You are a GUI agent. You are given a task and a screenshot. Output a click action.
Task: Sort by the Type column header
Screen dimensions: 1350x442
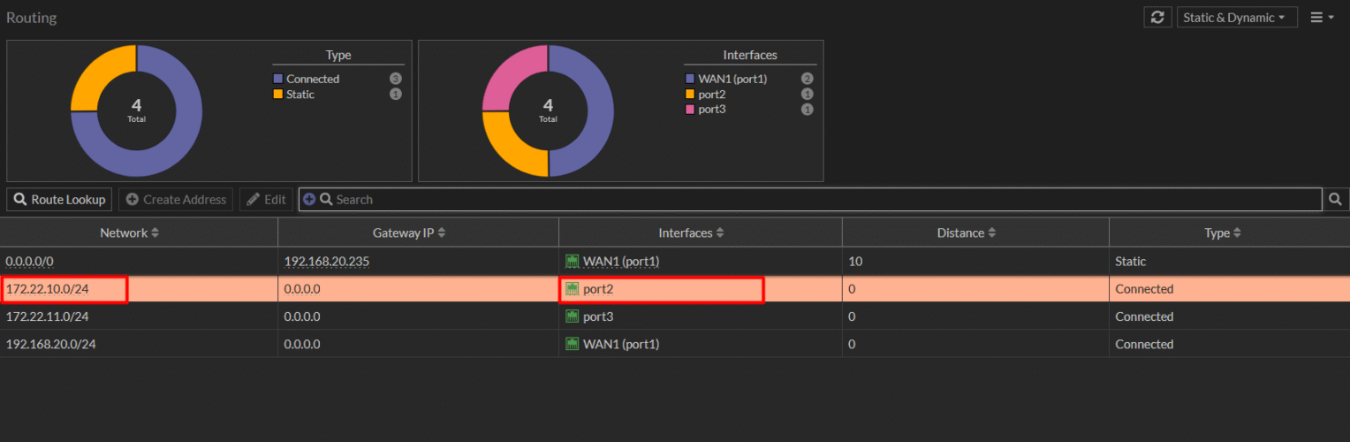click(x=1223, y=233)
